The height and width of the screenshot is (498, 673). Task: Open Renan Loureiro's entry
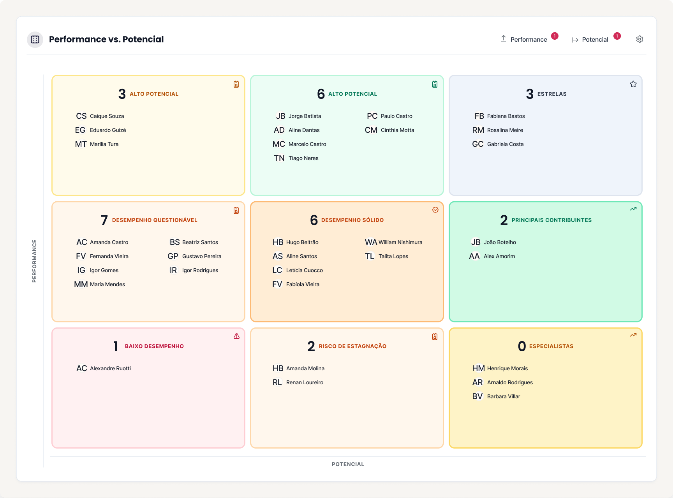298,382
